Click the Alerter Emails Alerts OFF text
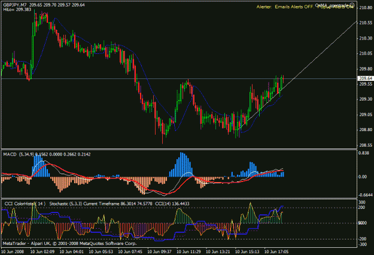 pyautogui.click(x=285, y=7)
